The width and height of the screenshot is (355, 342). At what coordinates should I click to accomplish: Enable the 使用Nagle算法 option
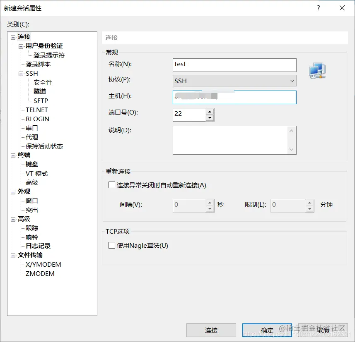[x=111, y=245]
